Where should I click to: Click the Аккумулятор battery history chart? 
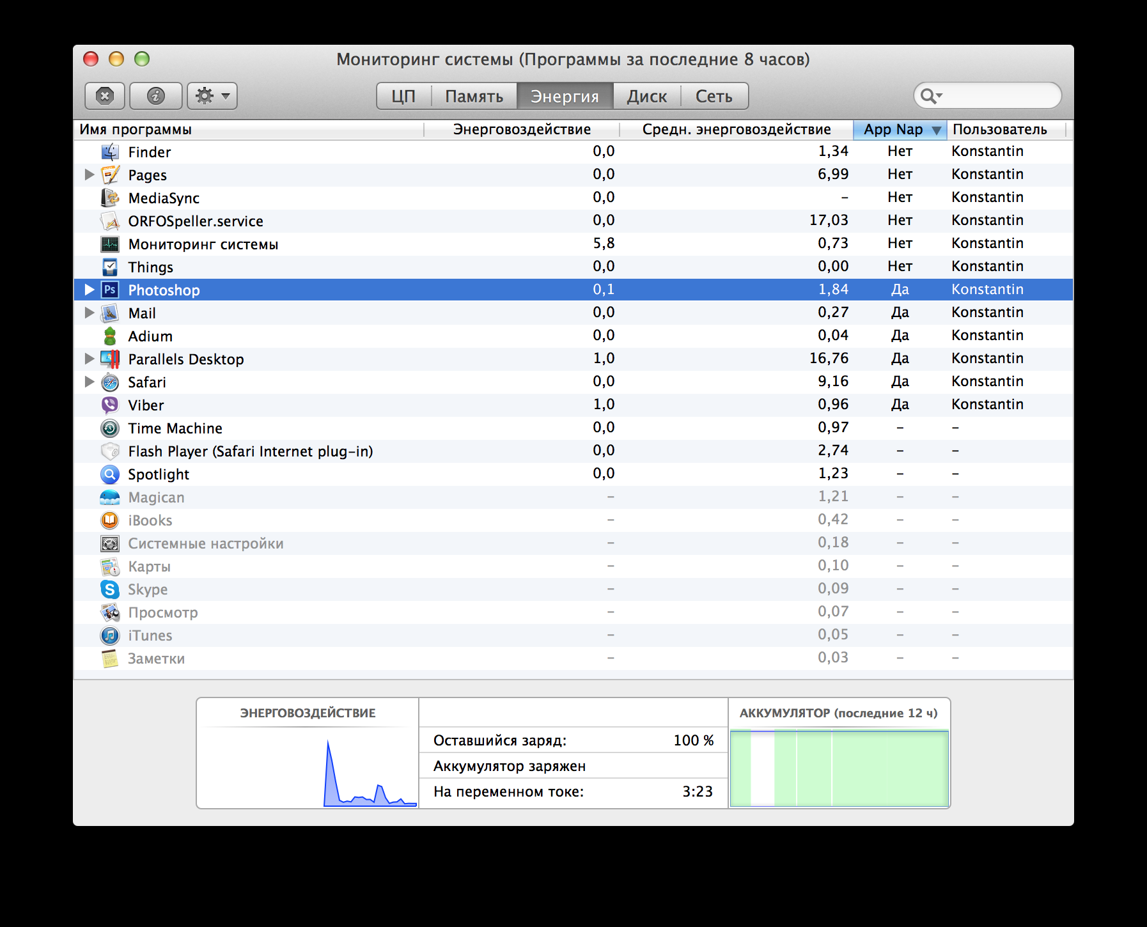[x=839, y=768]
